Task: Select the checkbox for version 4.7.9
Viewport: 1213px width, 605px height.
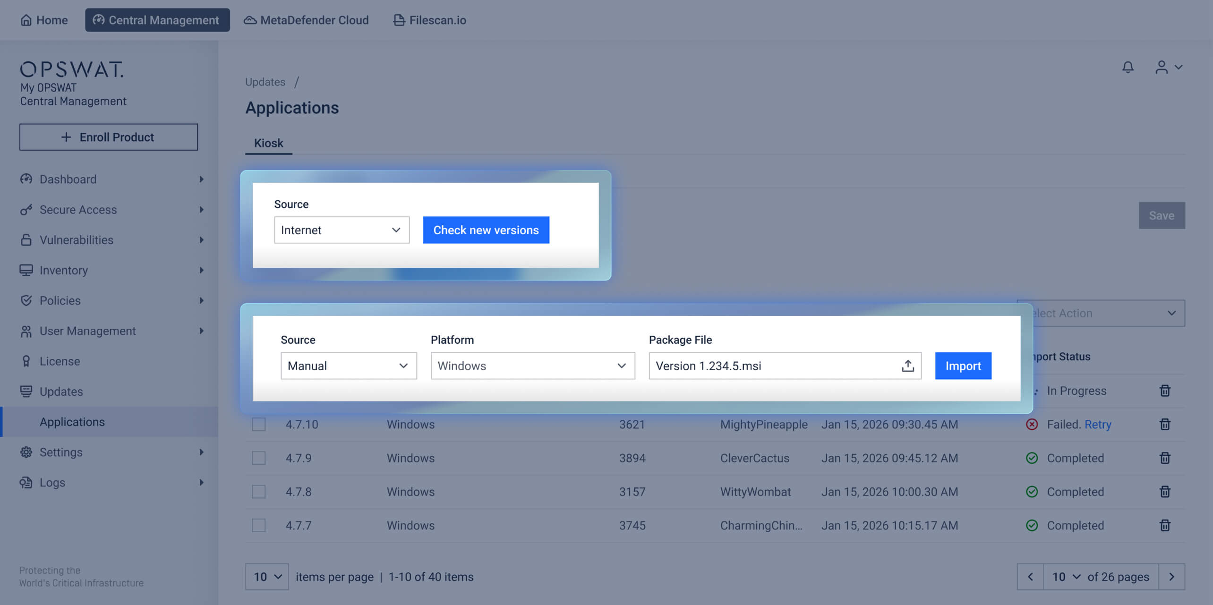Action: point(258,458)
